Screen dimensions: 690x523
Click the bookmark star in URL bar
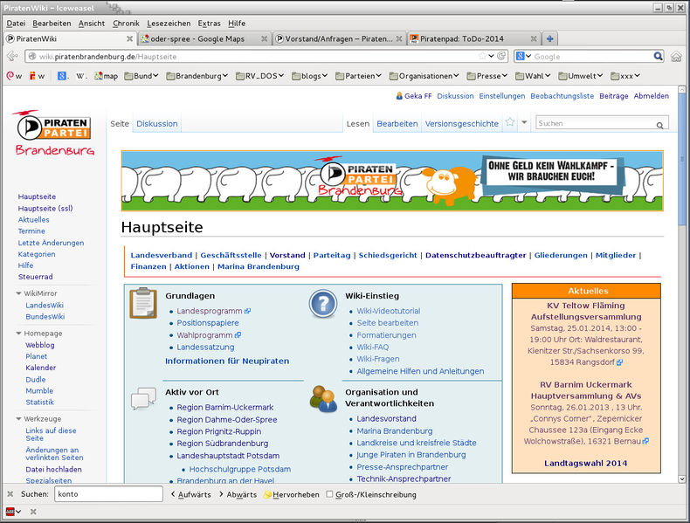[x=481, y=56]
